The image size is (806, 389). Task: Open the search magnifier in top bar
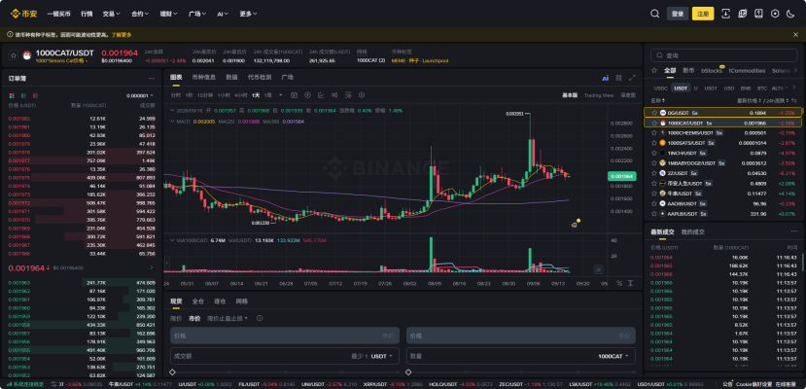click(x=654, y=14)
